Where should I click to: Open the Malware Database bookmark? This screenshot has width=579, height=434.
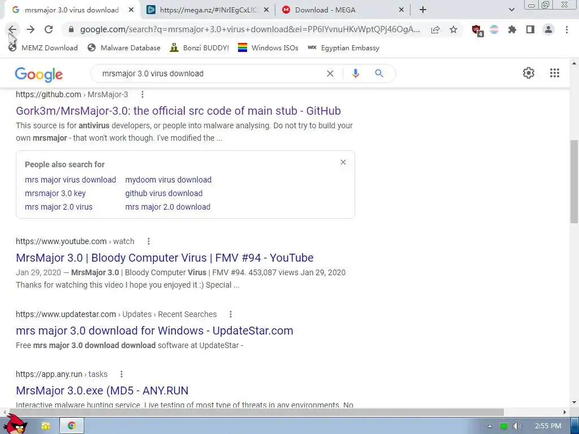[124, 47]
